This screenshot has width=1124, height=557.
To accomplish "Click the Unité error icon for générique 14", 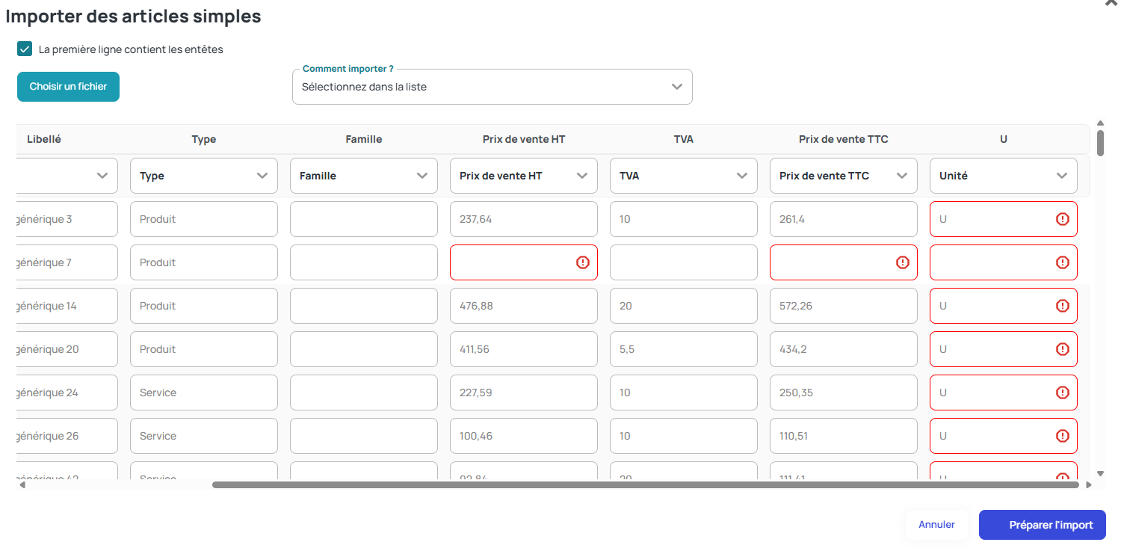I will 1062,306.
